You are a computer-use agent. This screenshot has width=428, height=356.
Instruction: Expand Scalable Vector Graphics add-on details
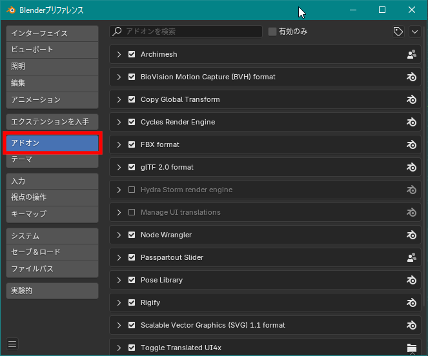(119, 325)
